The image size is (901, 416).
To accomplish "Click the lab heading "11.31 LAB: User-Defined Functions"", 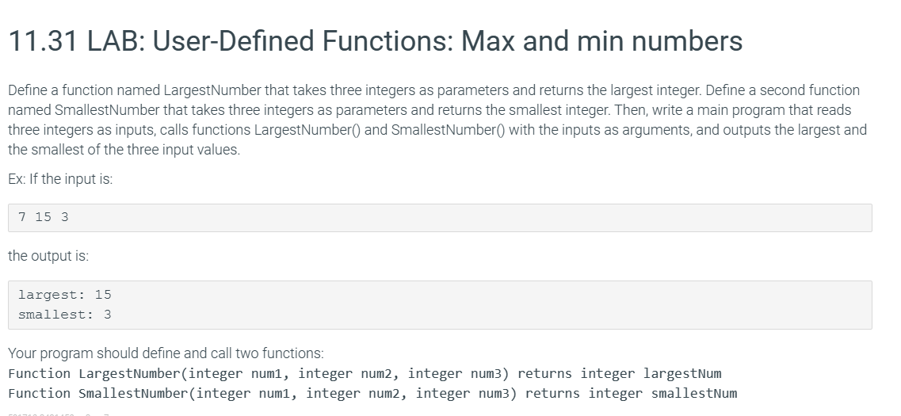I will (x=231, y=40).
